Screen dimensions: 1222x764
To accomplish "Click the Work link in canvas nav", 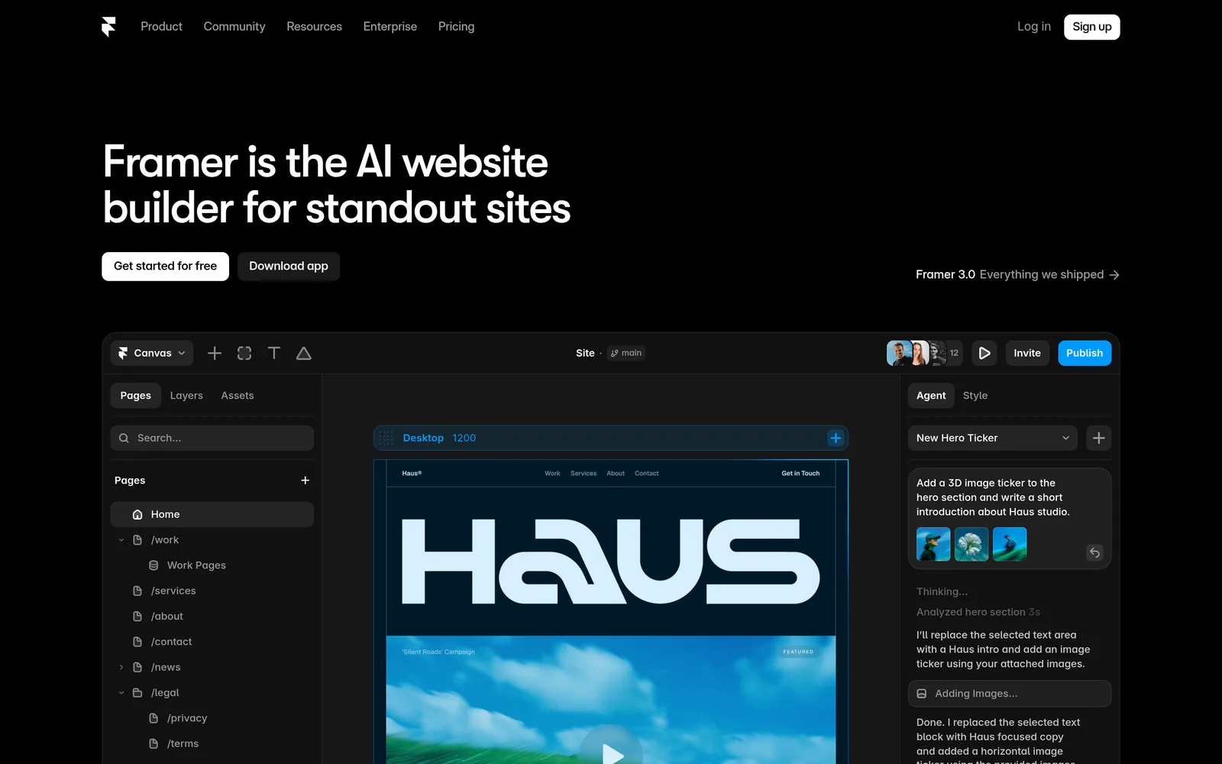I will click(x=552, y=474).
